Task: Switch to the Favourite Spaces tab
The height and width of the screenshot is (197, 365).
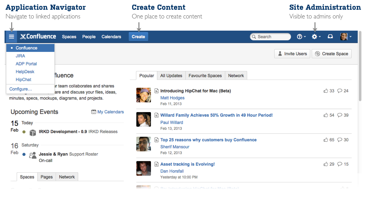Action: click(205, 76)
